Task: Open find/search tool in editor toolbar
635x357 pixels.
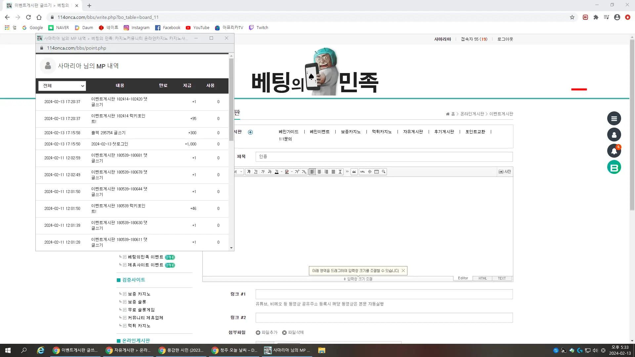Action: (384, 172)
